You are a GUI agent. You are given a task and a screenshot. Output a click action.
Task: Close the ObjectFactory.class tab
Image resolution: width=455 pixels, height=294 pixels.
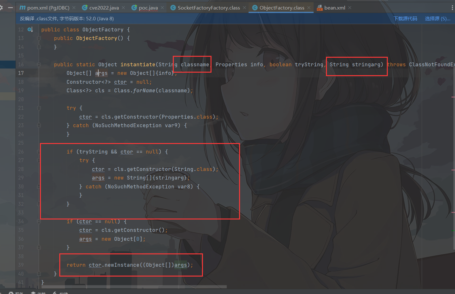308,7
